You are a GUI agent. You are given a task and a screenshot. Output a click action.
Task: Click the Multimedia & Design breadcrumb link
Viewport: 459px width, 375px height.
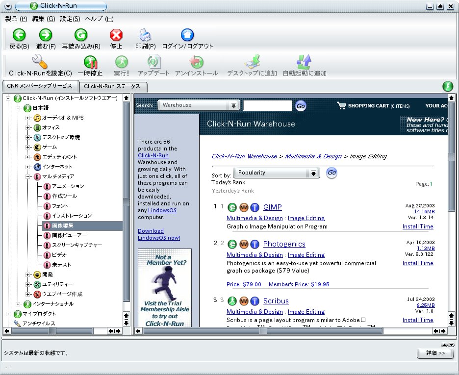point(313,156)
